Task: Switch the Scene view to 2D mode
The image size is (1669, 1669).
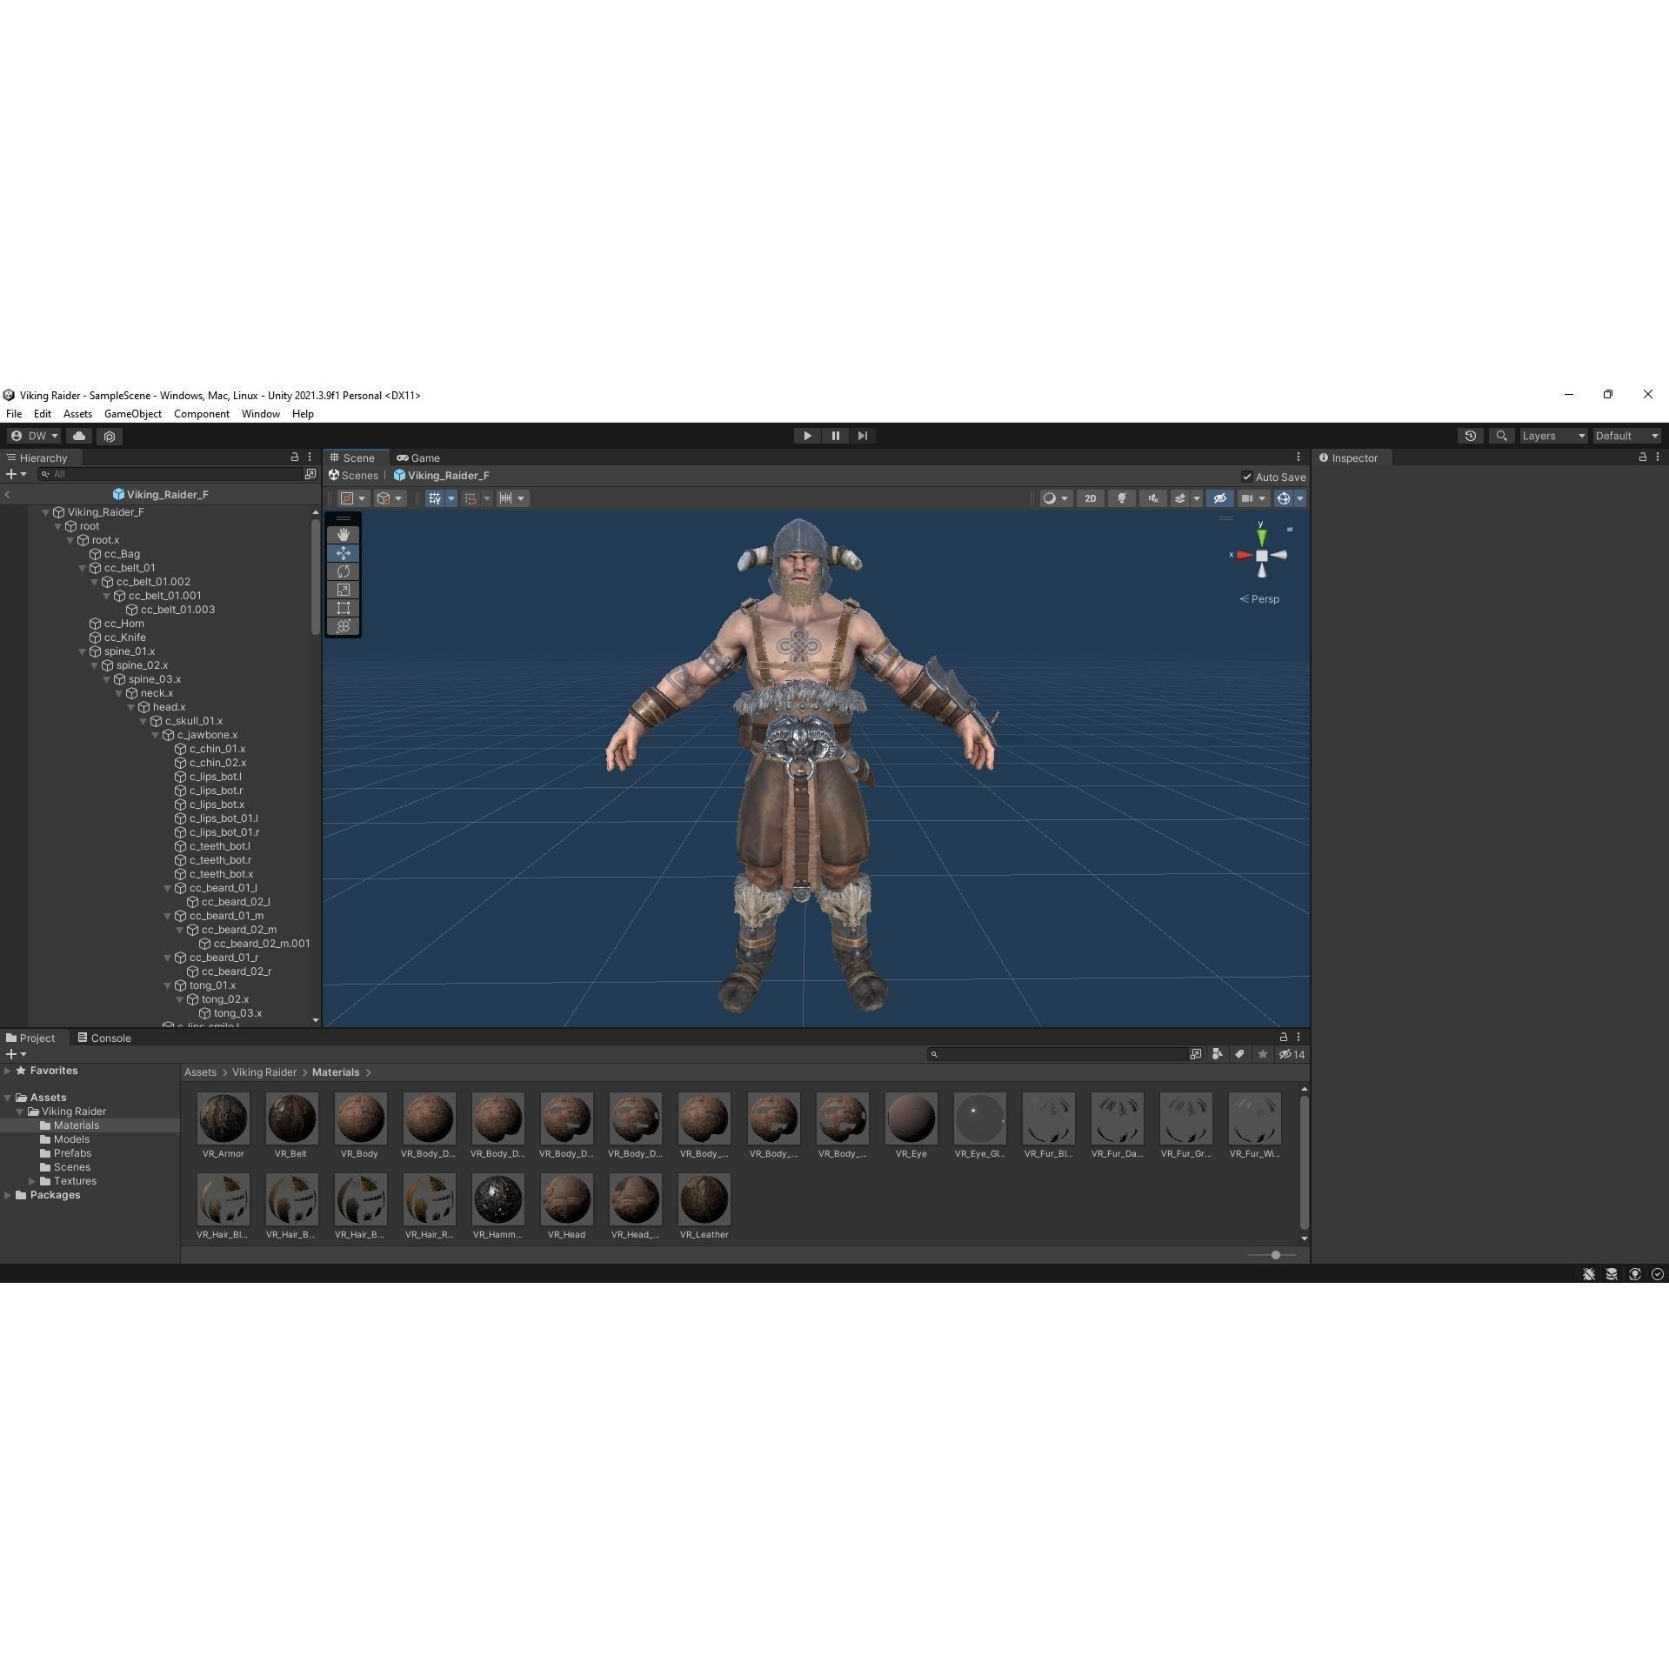Action: pos(1091,497)
